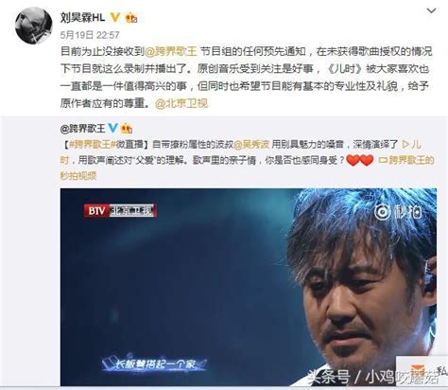Screen dimensions: 448x390
Task: Click the BTV 北京卫视 logo in video
Action: [x=120, y=211]
